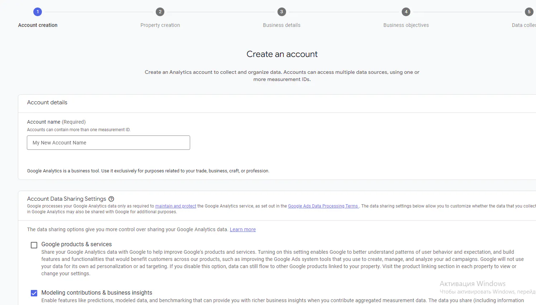Select the Property creation step label

(x=160, y=25)
